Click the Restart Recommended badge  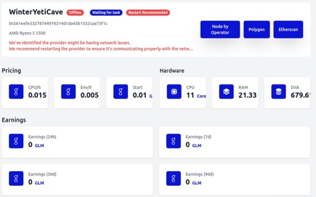(x=148, y=12)
